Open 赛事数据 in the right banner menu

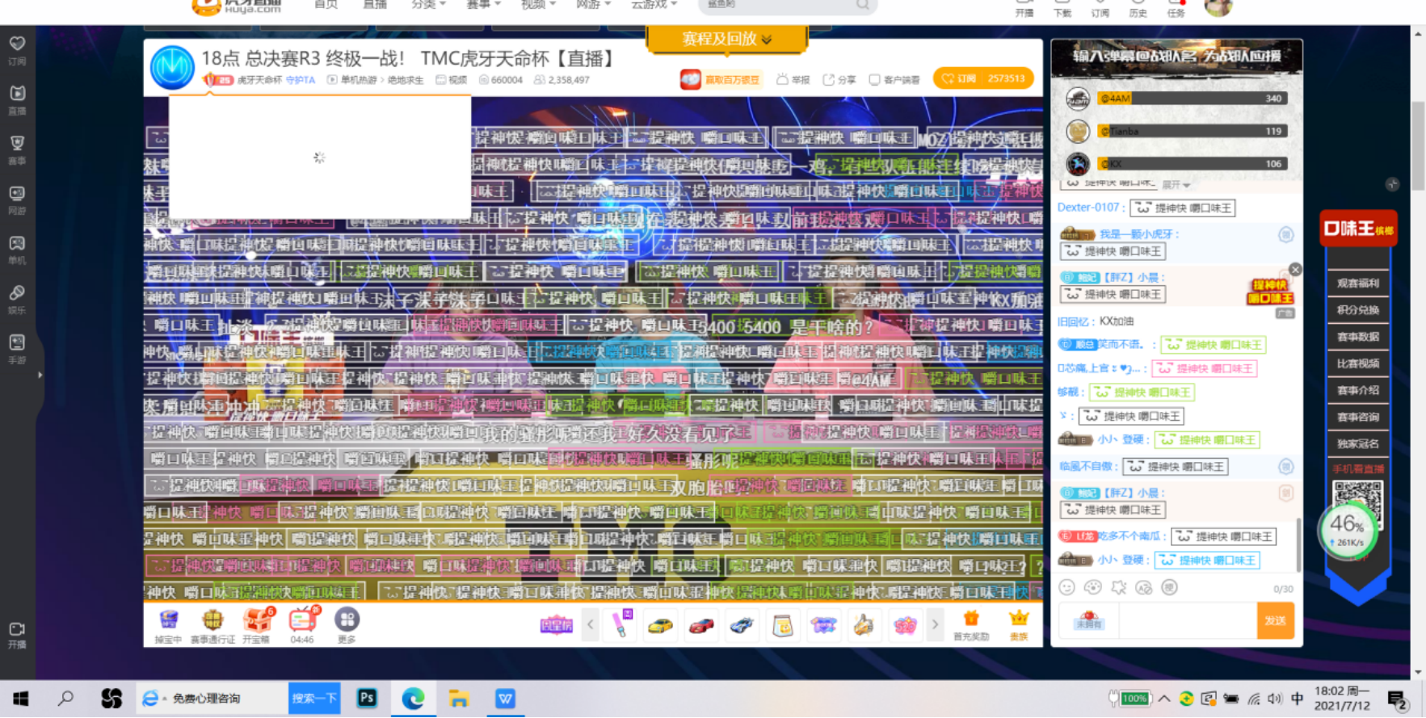[x=1357, y=337]
